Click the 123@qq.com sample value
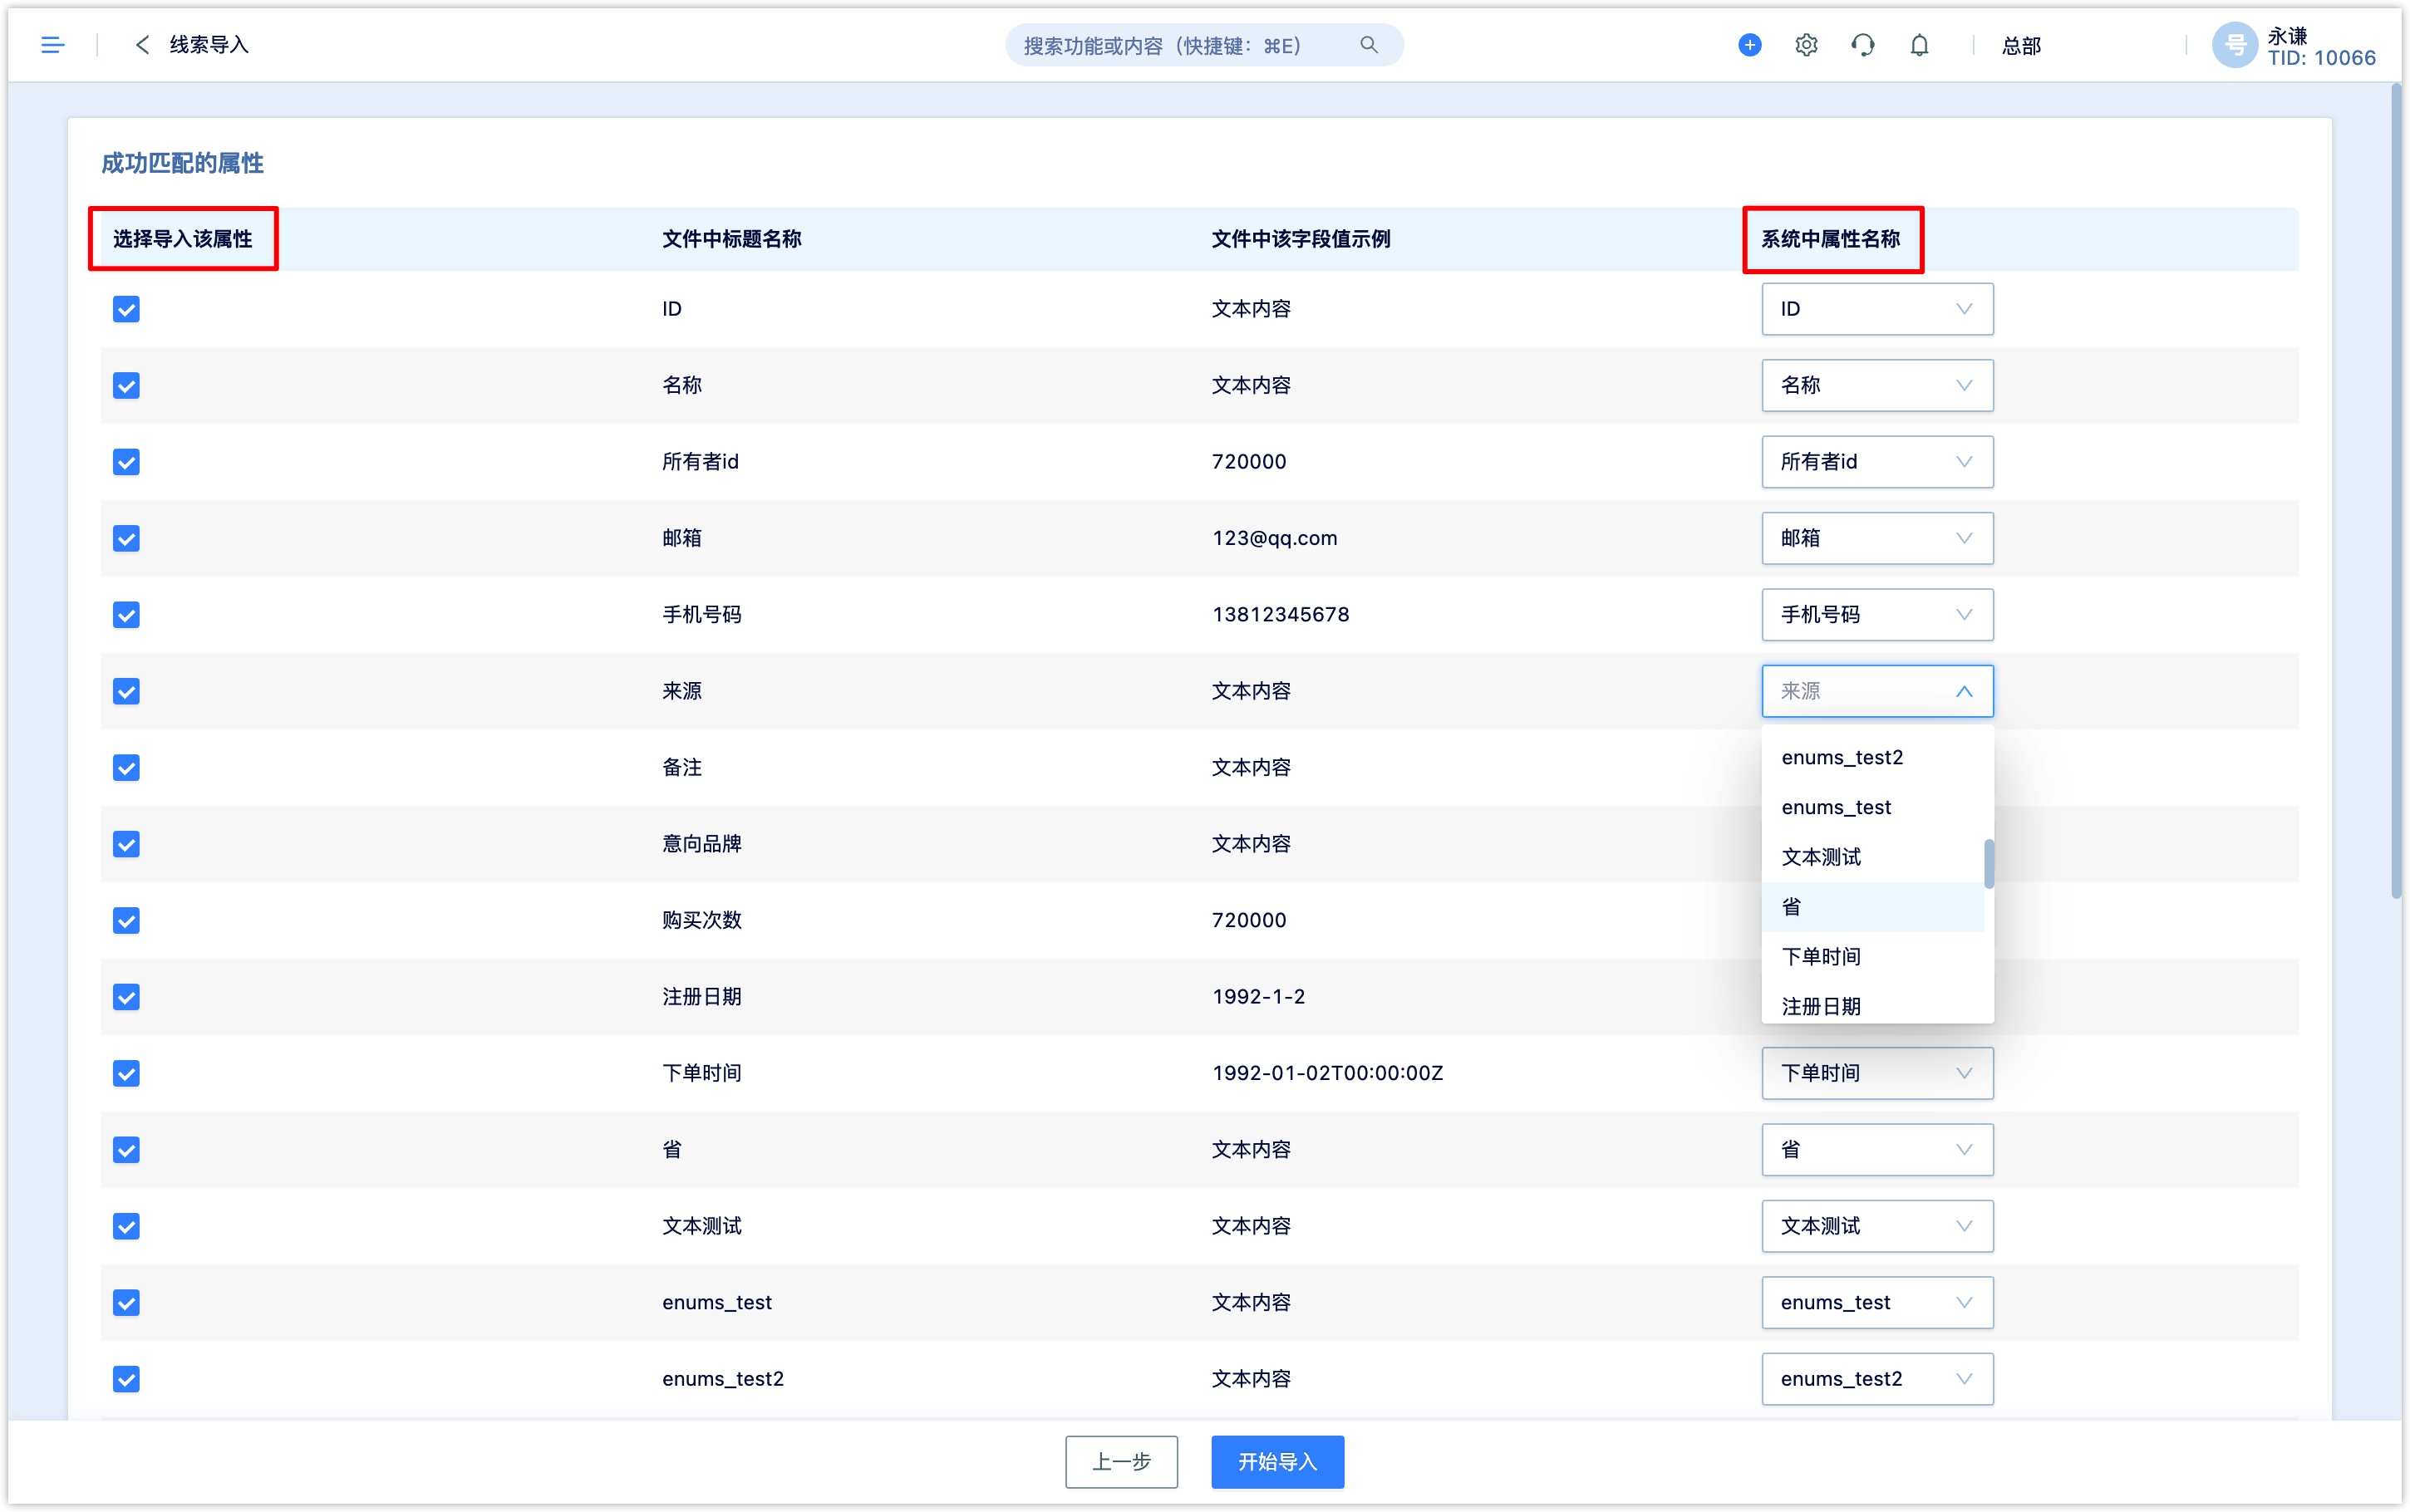Viewport: 2410px width, 1512px height. 1274,538
